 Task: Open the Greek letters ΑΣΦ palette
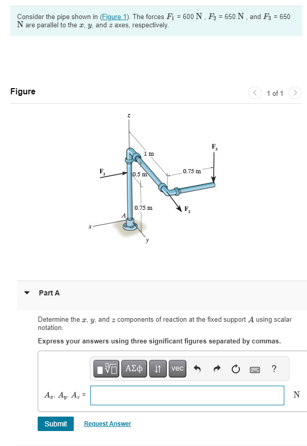(x=134, y=369)
